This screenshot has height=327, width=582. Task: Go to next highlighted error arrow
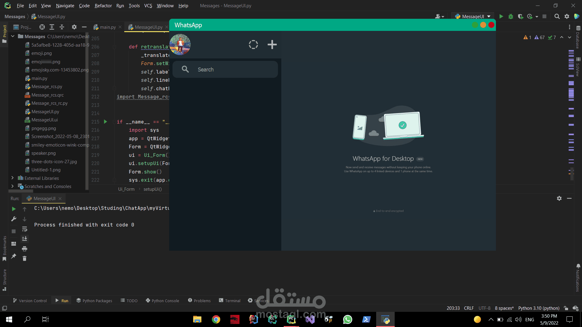570,37
